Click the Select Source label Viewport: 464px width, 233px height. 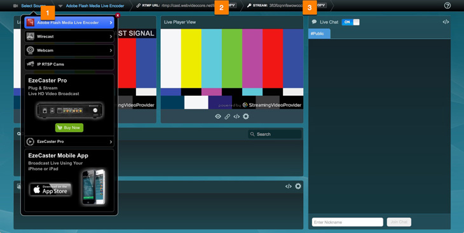(x=34, y=6)
